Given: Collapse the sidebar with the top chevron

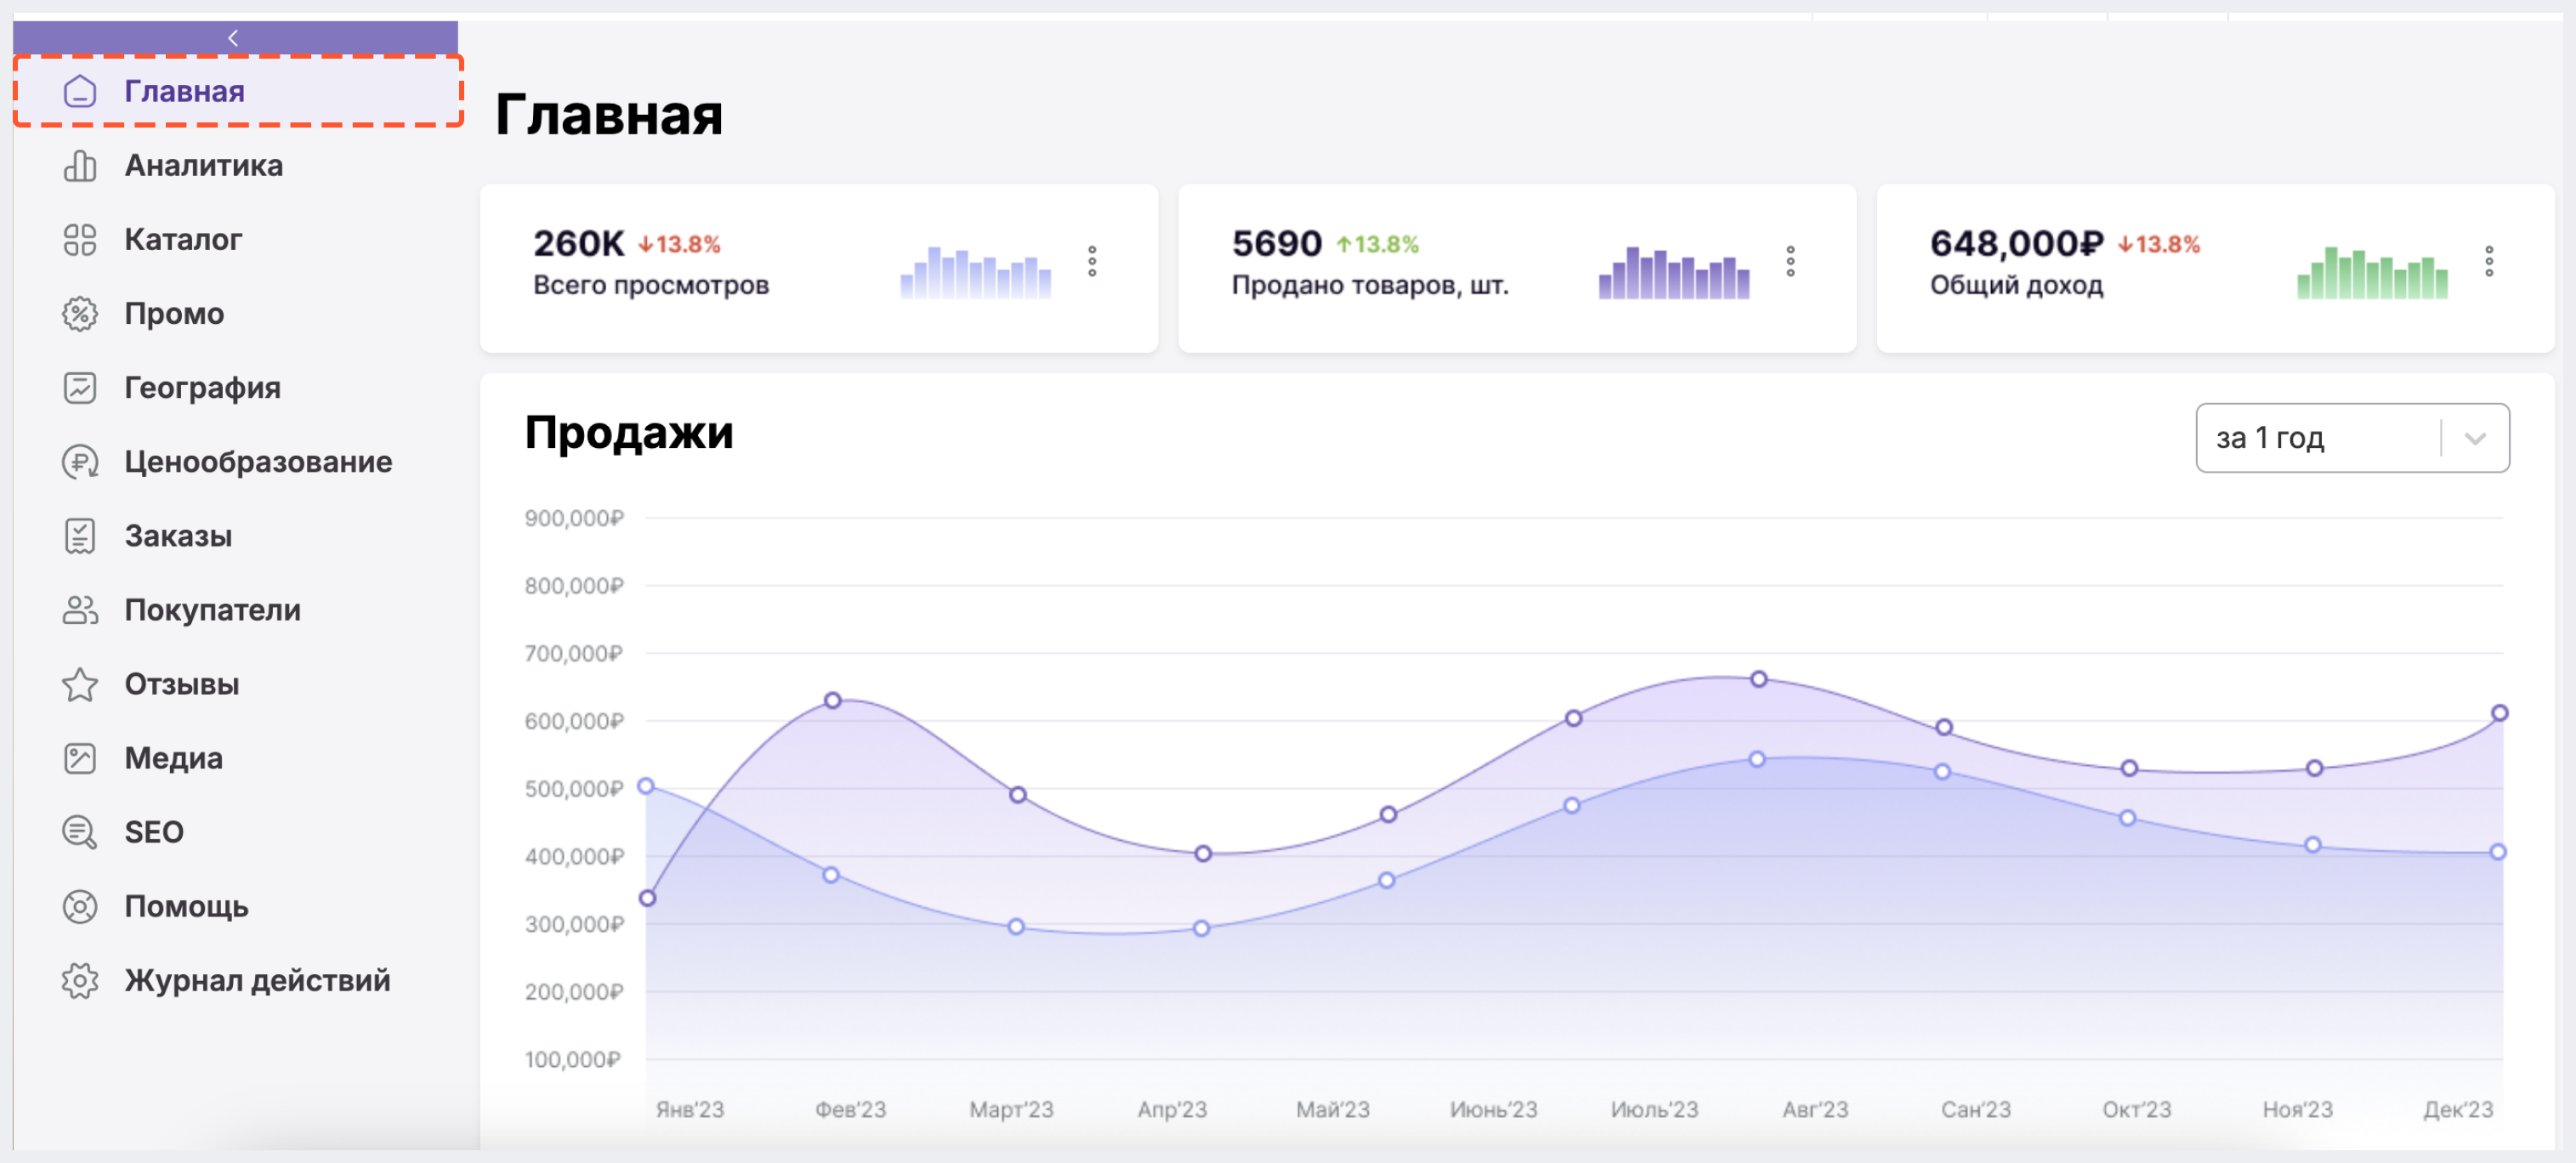Looking at the screenshot, I should tap(233, 38).
